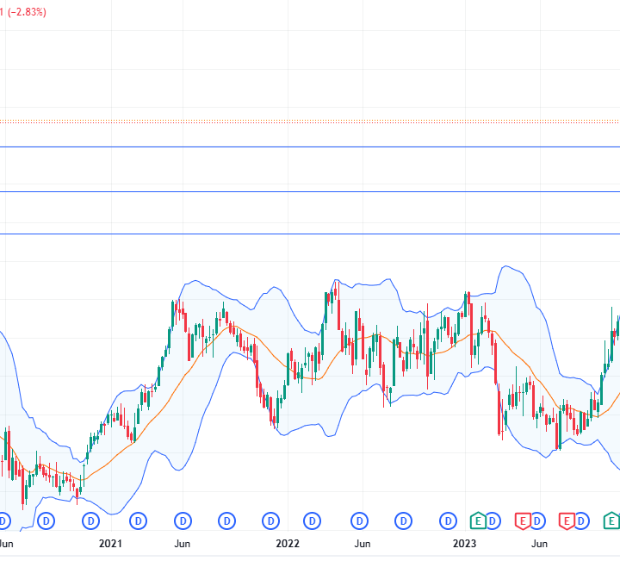Open the green earnings marker in early 2023

[x=478, y=521]
